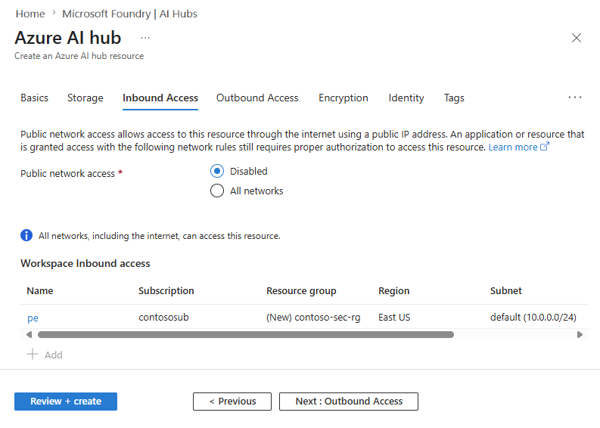Click the default (10.0.0.0/24) subnet cell
This screenshot has height=428, width=600.
click(x=533, y=317)
